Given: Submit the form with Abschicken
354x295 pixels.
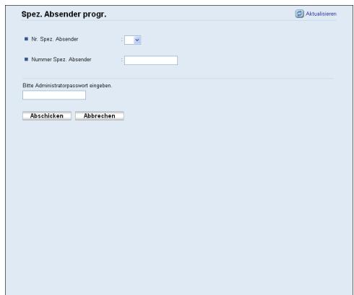Looking at the screenshot, I should [47, 116].
